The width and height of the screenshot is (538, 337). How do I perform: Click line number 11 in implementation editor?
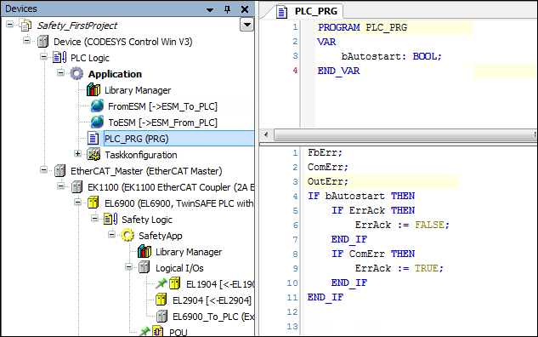[x=292, y=297]
